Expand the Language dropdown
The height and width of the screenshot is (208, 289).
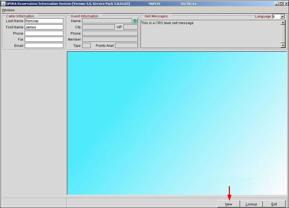coord(282,17)
